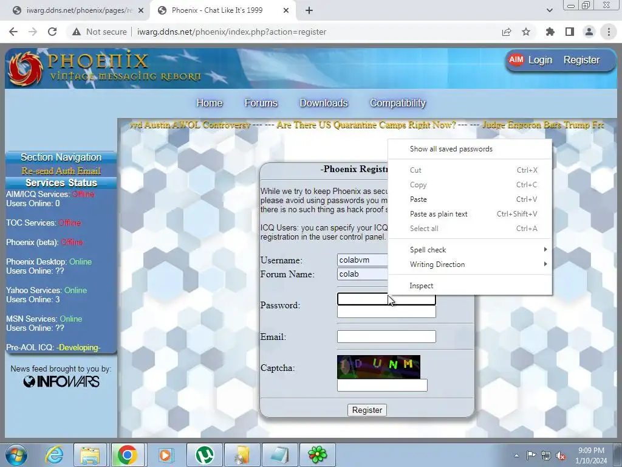Close the Phoenix - Chat Like It's 1999 tab
The height and width of the screenshot is (467, 622).
[285, 10]
